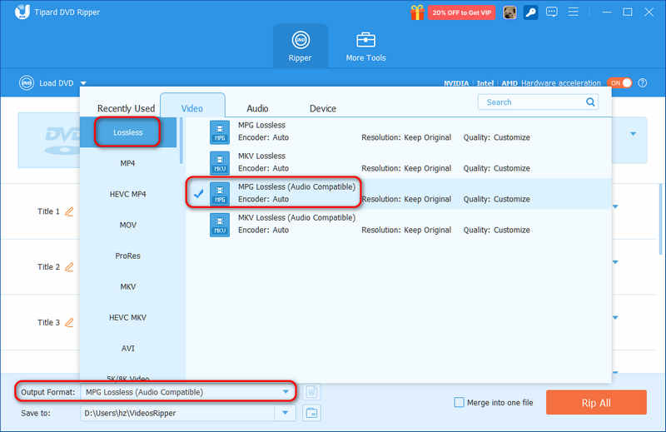Choose the MKV Lossless profile text
This screenshot has width=666, height=432.
coord(261,156)
